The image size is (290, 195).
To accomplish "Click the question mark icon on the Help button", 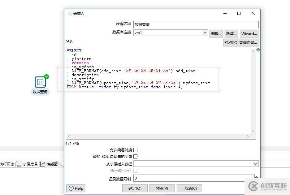I will (x=71, y=188).
